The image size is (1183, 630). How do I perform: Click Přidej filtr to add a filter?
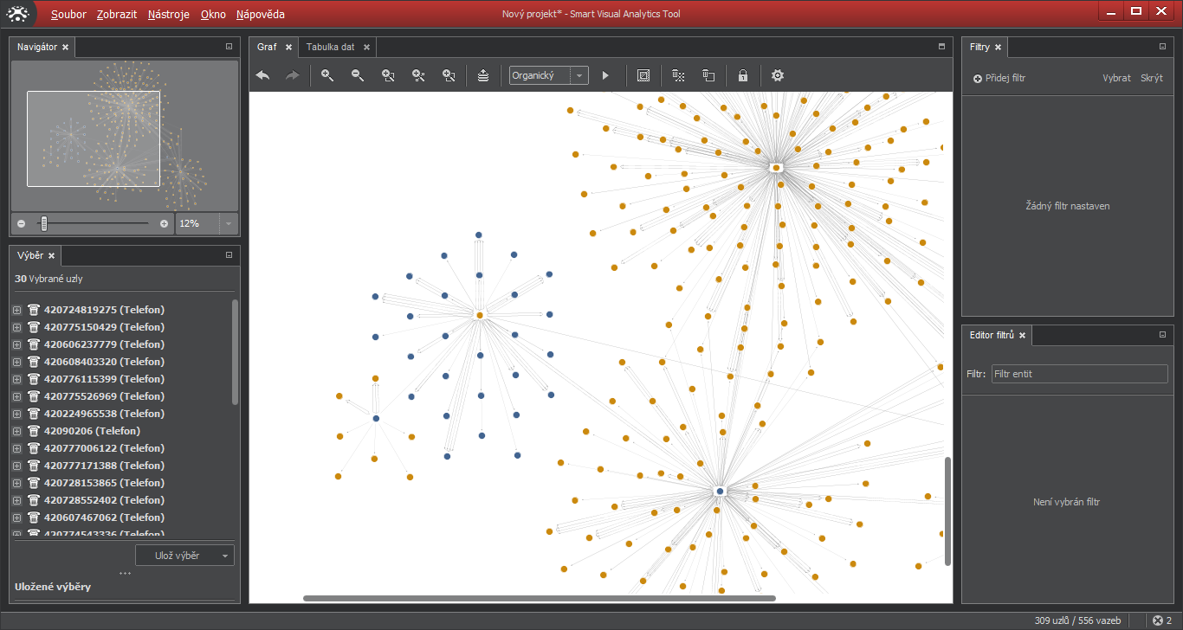999,78
